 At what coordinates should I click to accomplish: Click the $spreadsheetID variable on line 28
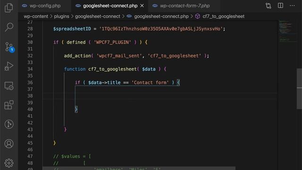[72, 29]
